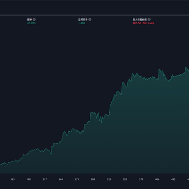Open info tooltip icon next to 盈利因子
The width and height of the screenshot is (189, 189).
pyautogui.click(x=90, y=19)
